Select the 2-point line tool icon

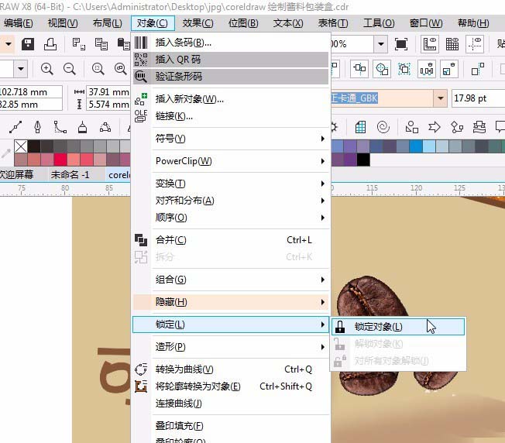coord(15,127)
